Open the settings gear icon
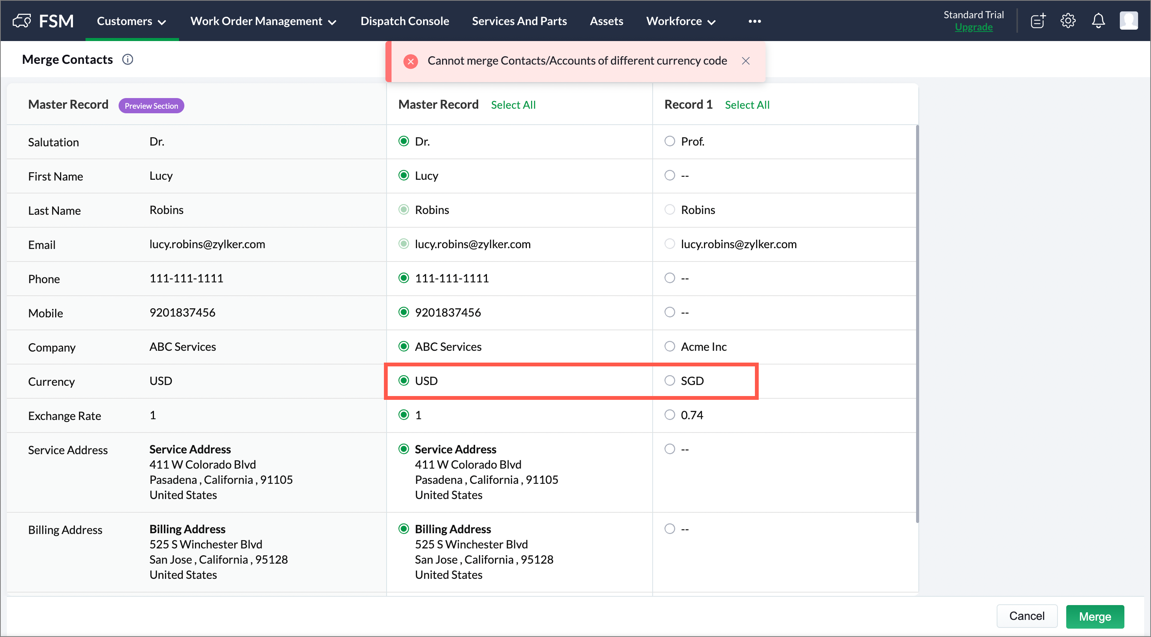This screenshot has height=637, width=1151. (x=1067, y=21)
